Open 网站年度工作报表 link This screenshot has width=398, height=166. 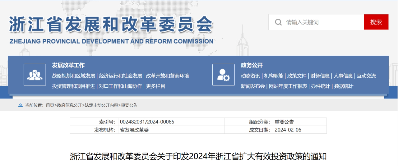tap(288, 86)
